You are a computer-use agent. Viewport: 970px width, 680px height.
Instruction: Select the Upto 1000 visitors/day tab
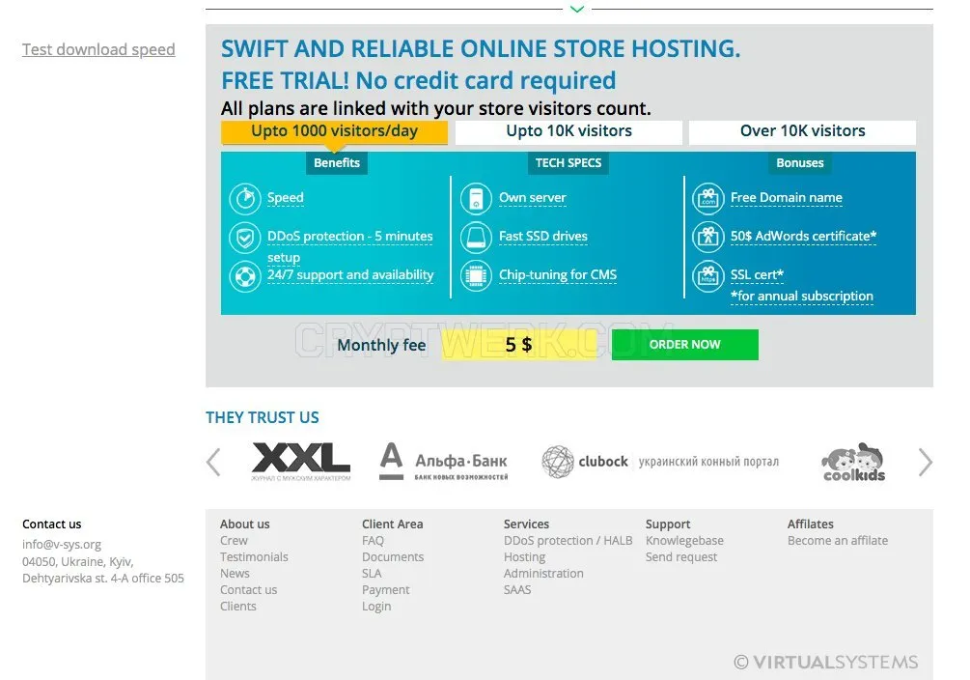tap(334, 131)
